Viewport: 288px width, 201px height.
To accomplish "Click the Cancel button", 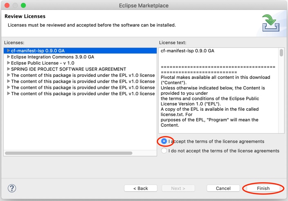I will pos(223,188).
